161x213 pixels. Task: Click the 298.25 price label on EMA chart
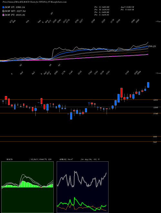[x=152, y=46]
